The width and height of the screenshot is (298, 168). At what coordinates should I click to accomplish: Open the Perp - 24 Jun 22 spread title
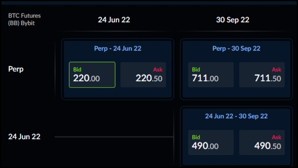[117, 48]
